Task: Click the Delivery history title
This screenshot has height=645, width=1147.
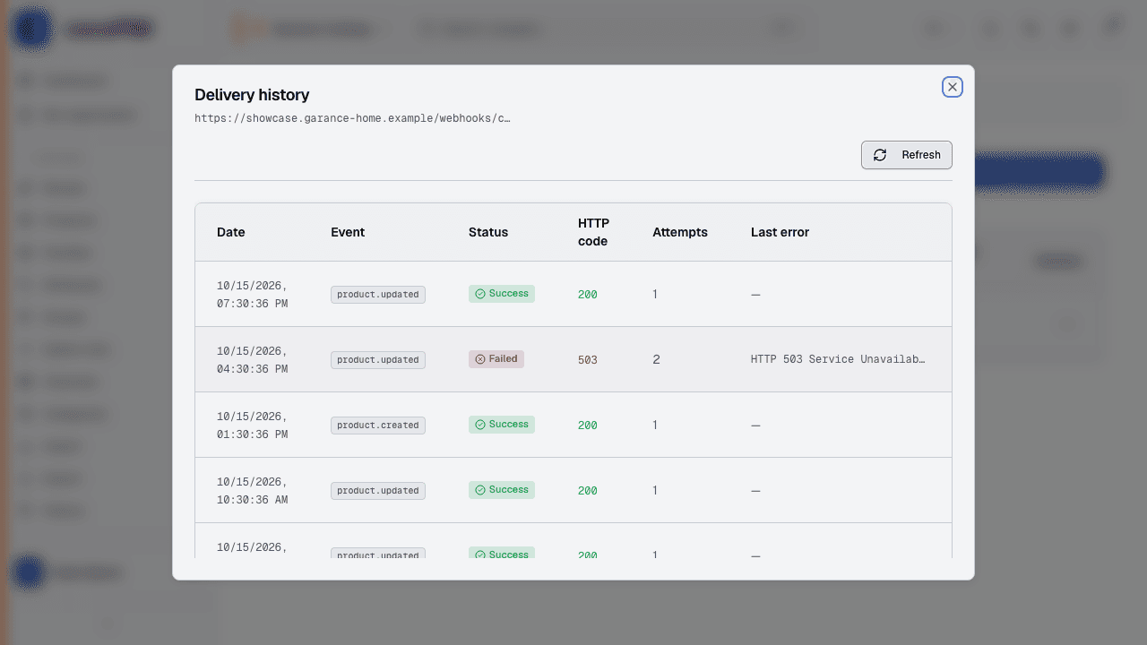Action: coord(252,95)
